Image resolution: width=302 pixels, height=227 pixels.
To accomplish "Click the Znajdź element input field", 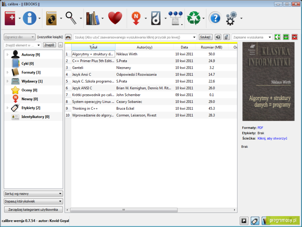I will click(20, 45).
